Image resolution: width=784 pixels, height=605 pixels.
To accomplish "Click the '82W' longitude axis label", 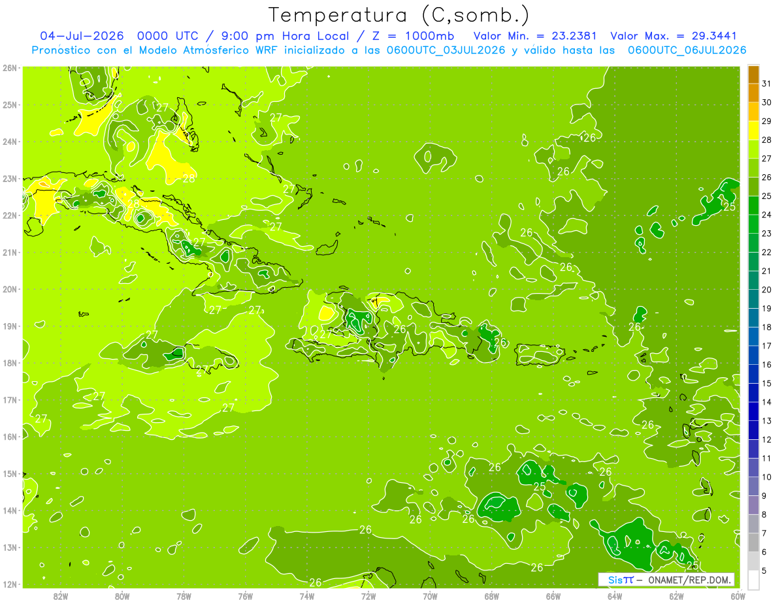I will click(61, 596).
